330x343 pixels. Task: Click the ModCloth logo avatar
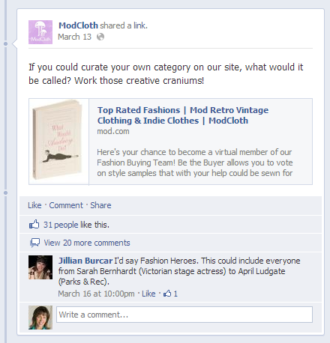(x=40, y=32)
